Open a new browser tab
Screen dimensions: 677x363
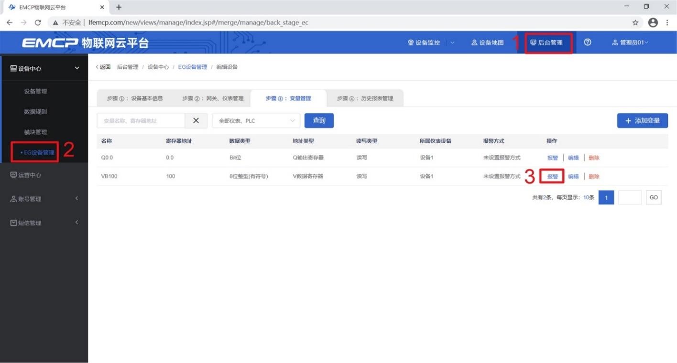pyautogui.click(x=119, y=7)
